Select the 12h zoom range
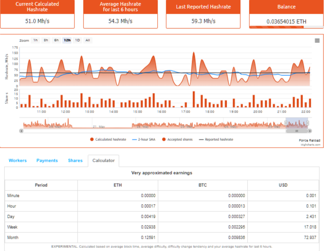 tap(67, 40)
